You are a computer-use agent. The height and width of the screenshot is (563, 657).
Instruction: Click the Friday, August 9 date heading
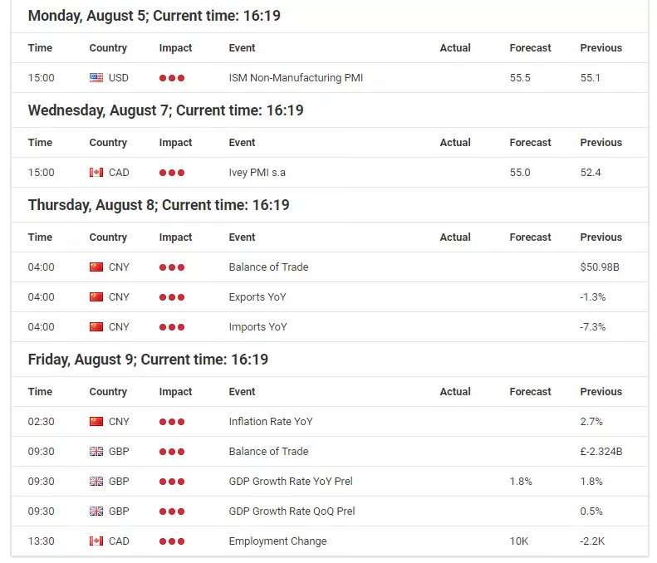148,360
